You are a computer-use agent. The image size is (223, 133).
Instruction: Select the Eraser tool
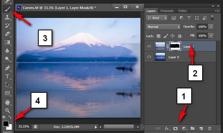coord(7,34)
